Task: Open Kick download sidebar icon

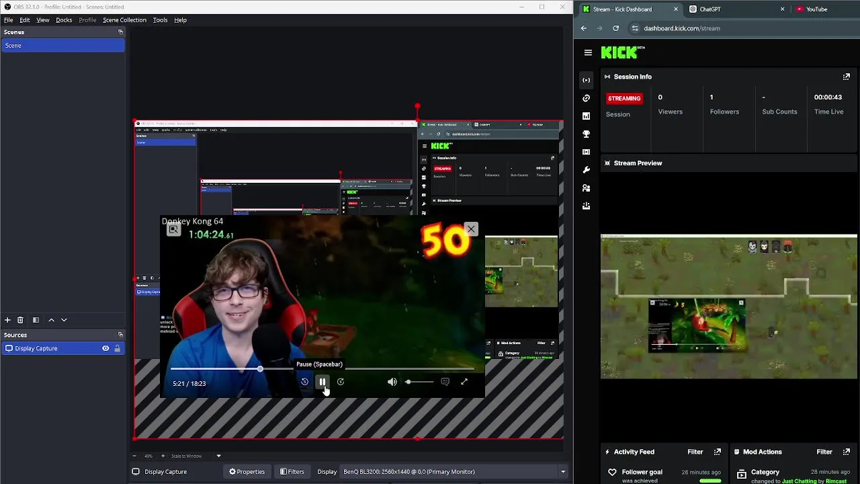Action: click(x=586, y=206)
